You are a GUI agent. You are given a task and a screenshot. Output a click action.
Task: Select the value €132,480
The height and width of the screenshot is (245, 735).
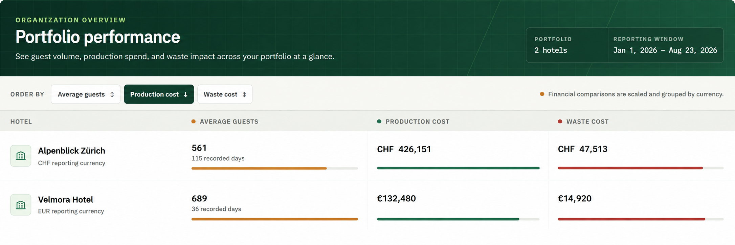coord(396,198)
